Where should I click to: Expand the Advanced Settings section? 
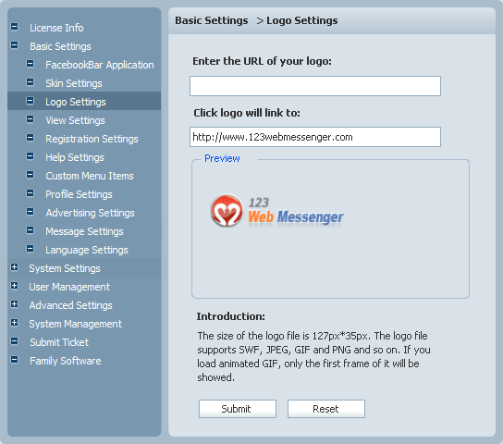click(x=15, y=304)
